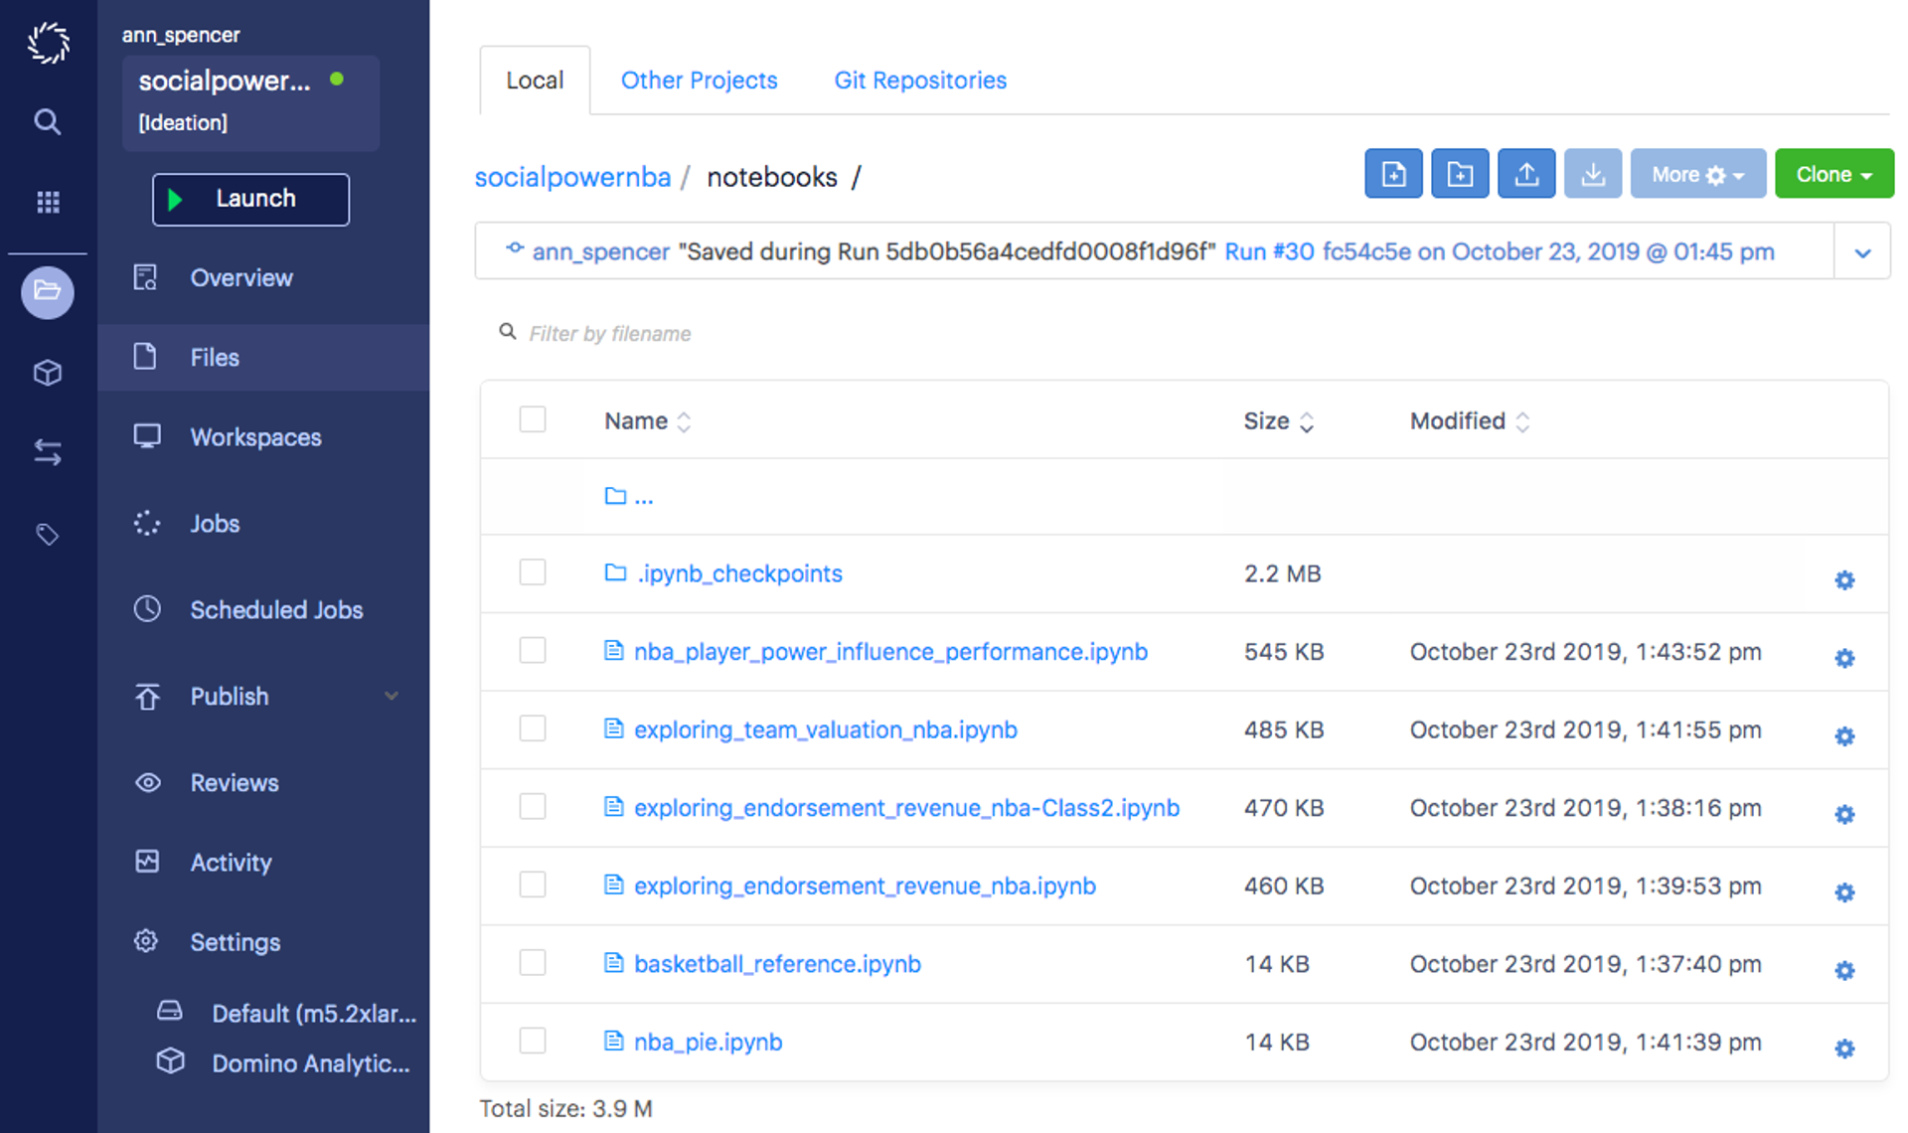
Task: Tick the select-all checkbox in header
Action: [533, 419]
